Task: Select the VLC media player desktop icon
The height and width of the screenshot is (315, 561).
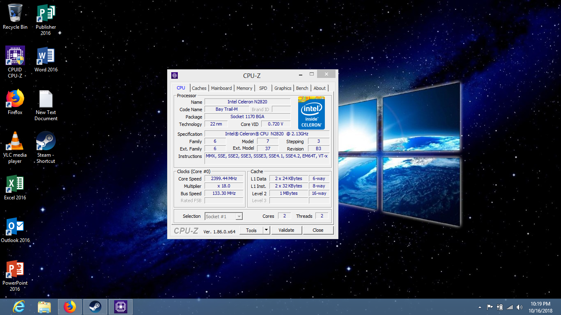Action: pyautogui.click(x=15, y=147)
